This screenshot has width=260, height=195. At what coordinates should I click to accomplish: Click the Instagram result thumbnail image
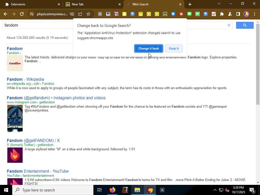point(15,118)
